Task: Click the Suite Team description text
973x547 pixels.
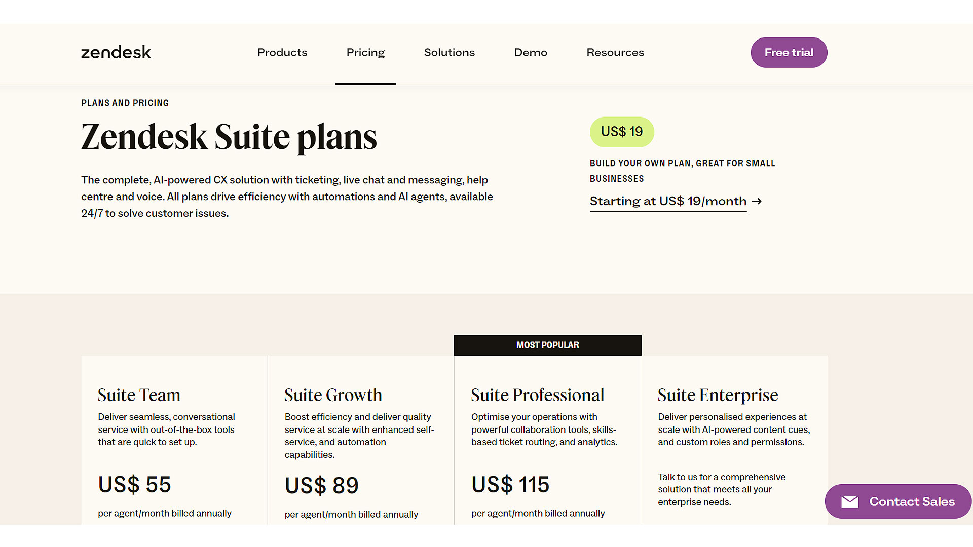Action: [166, 429]
